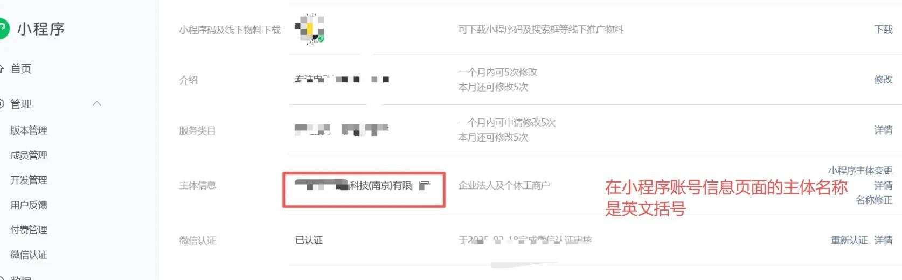Click the 名称修正 link
Viewport: 902px width, 280px height.
874,200
